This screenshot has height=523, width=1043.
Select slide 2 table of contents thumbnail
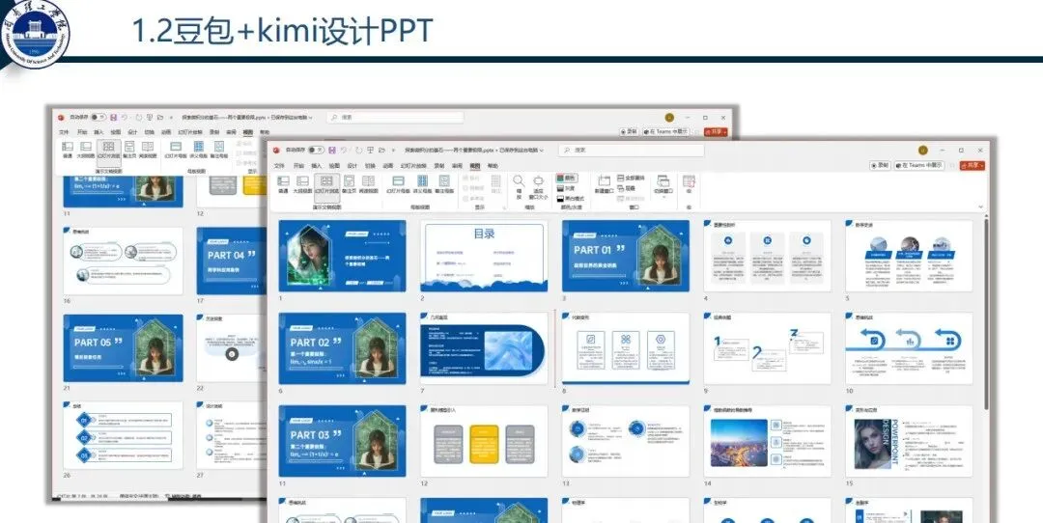click(484, 257)
